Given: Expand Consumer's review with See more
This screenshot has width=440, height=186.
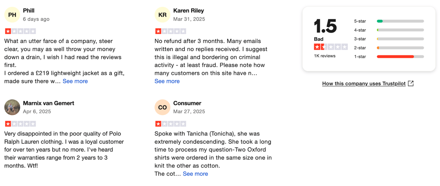Looking at the screenshot, I should pyautogui.click(x=195, y=174).
